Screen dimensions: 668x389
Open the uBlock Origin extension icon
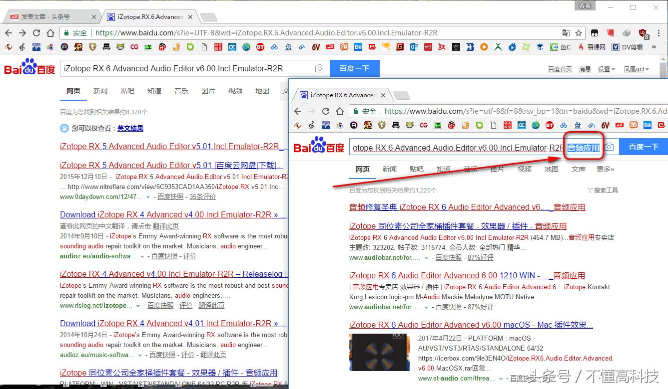[642, 33]
